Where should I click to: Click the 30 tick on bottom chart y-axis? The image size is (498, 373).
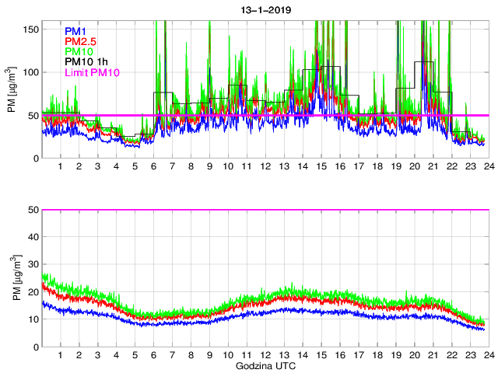pyautogui.click(x=32, y=264)
